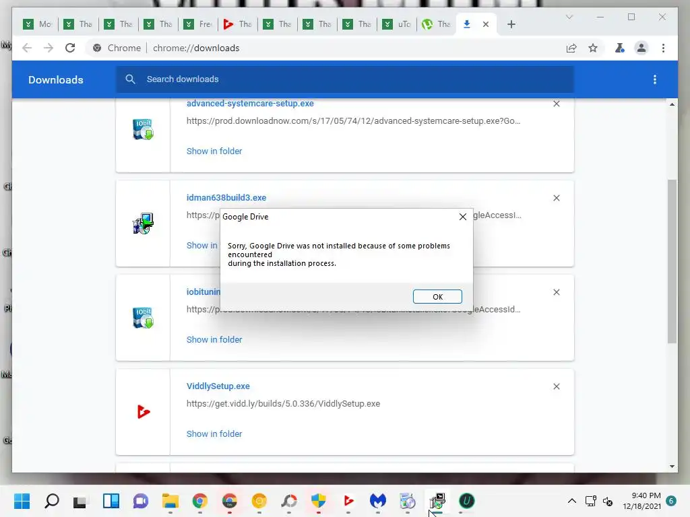Open File Explorer from the taskbar

[170, 501]
